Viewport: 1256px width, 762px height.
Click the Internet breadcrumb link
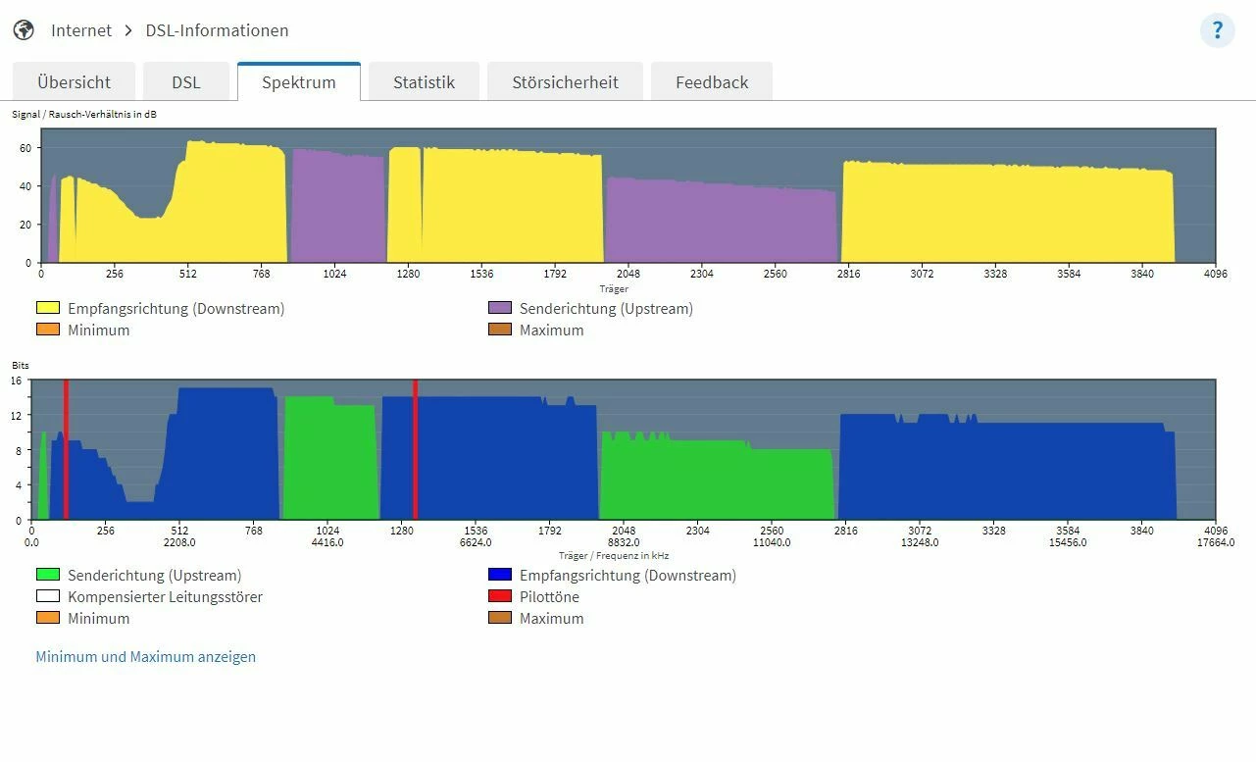click(81, 30)
